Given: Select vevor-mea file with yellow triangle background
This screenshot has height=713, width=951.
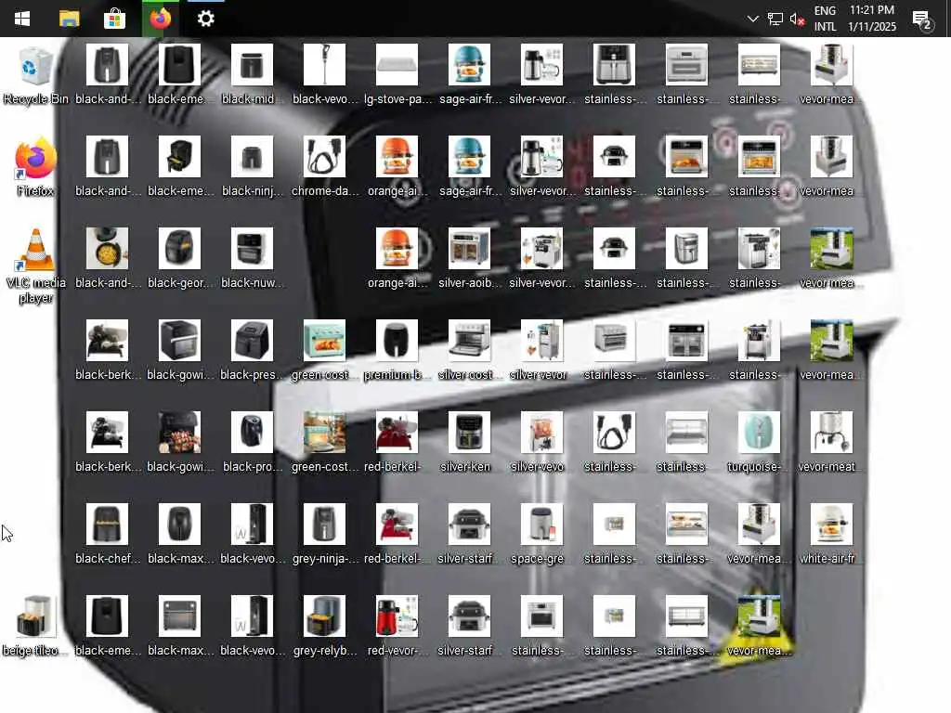Looking at the screenshot, I should (x=759, y=627).
